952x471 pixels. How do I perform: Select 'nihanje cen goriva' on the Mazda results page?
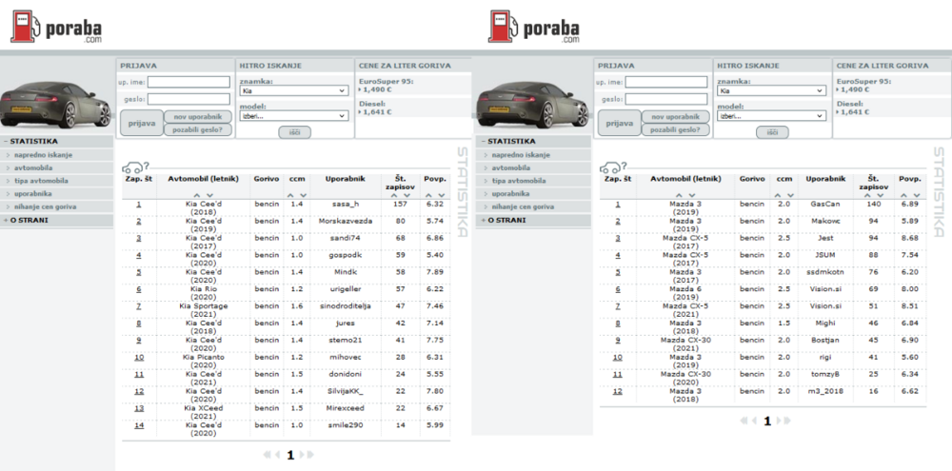click(x=526, y=206)
